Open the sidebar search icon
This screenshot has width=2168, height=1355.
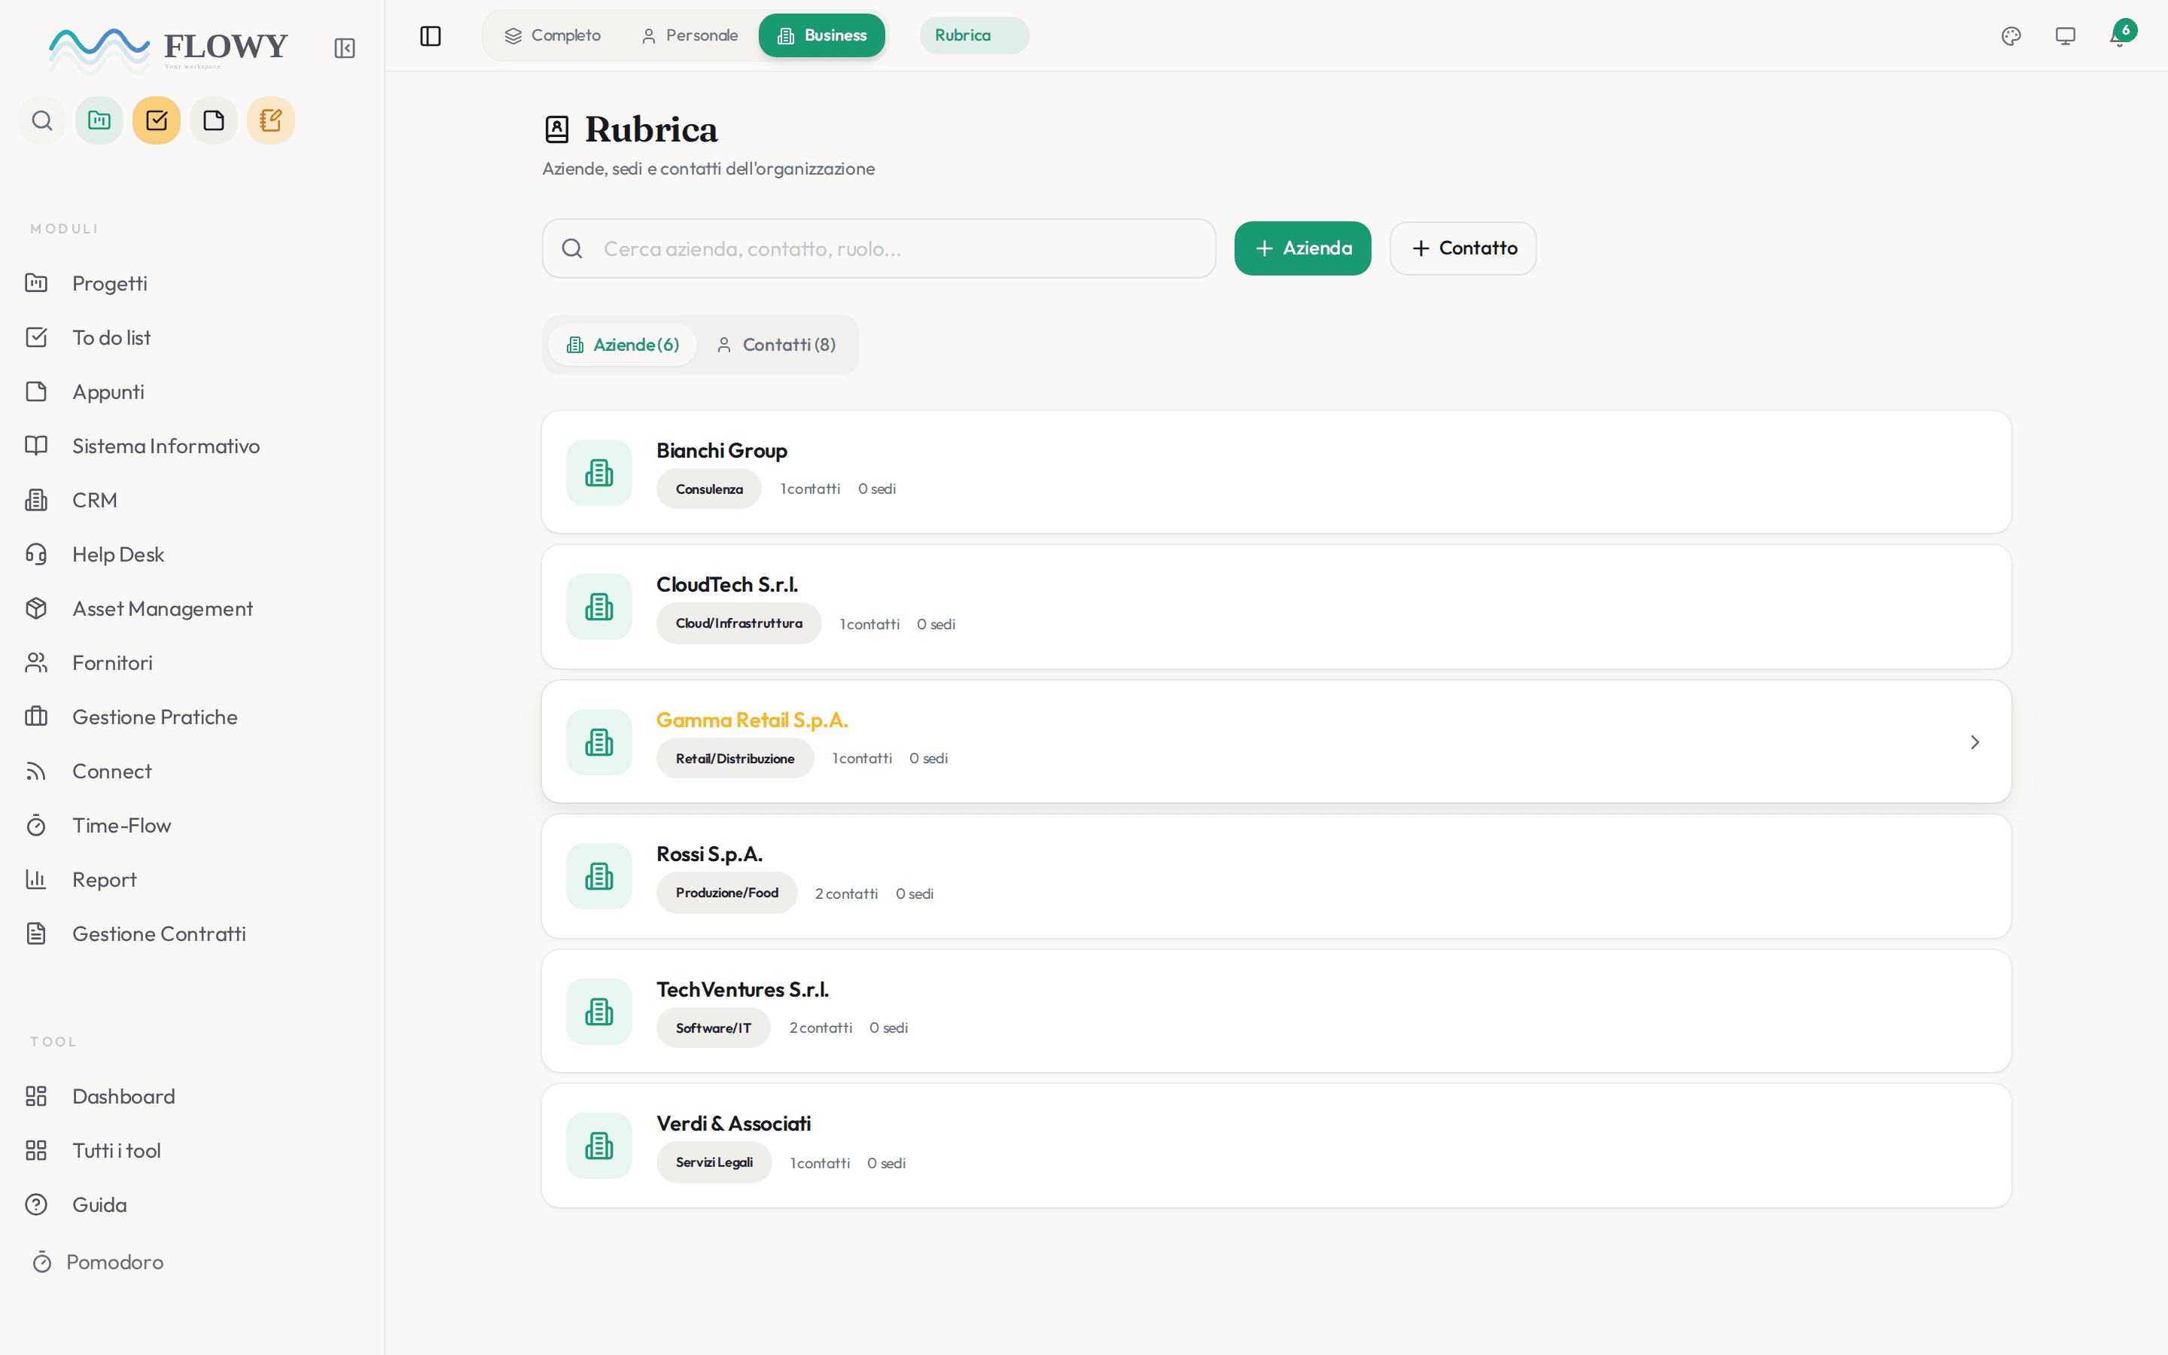42,120
